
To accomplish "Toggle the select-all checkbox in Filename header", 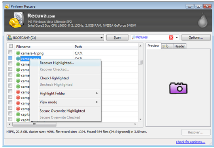I will (11, 46).
